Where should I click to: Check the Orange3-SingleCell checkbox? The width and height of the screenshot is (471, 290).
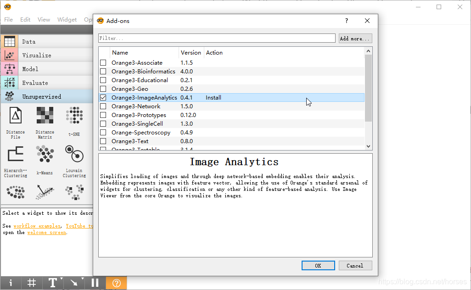(x=103, y=124)
